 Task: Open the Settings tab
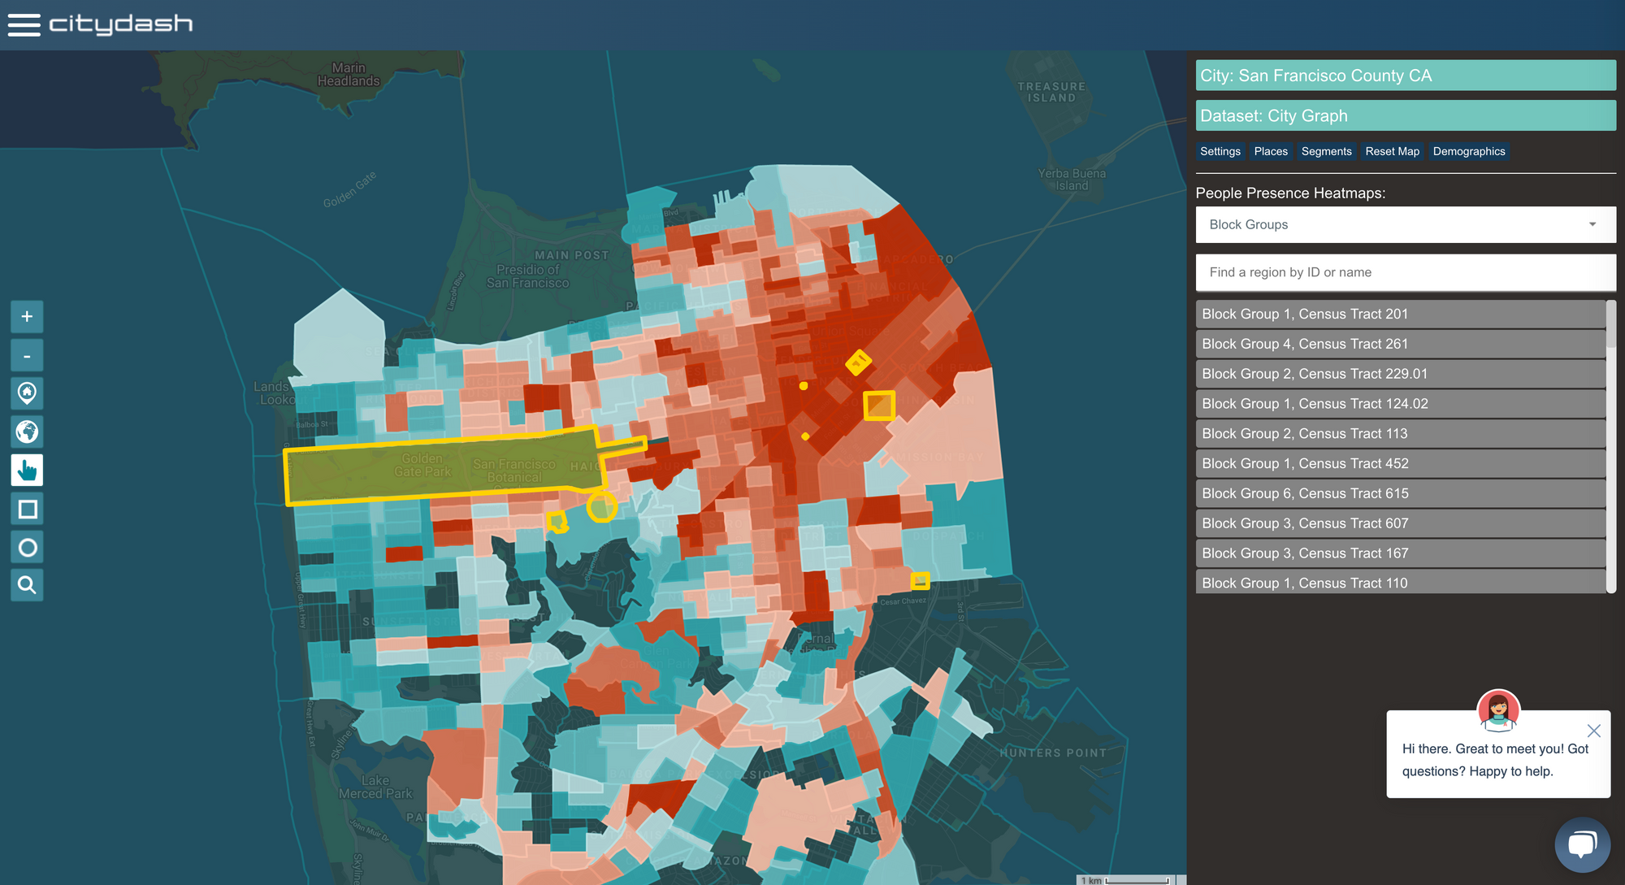1220,151
